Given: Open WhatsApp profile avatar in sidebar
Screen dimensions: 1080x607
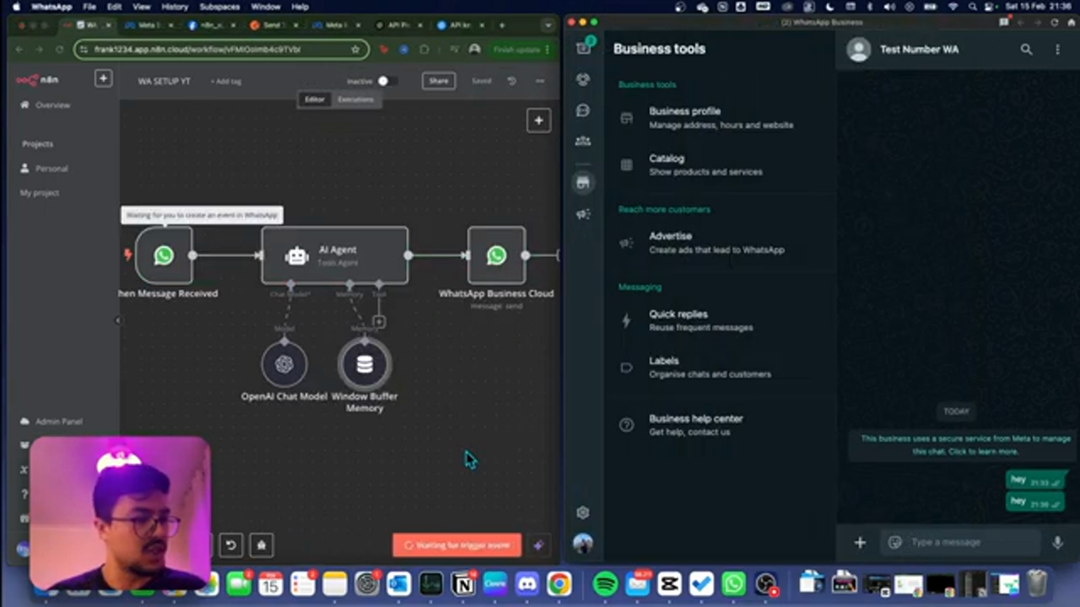Looking at the screenshot, I should 583,544.
